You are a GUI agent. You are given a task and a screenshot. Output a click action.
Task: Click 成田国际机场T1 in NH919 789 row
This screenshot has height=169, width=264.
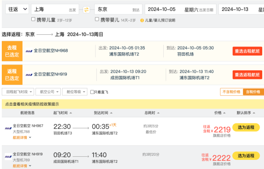click(66, 162)
